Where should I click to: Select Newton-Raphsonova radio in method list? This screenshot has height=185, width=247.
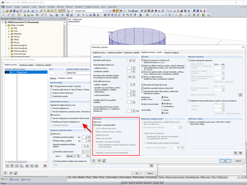51,108
